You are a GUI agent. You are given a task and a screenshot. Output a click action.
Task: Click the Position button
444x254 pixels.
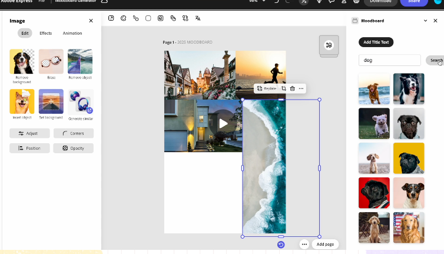[x=29, y=148]
